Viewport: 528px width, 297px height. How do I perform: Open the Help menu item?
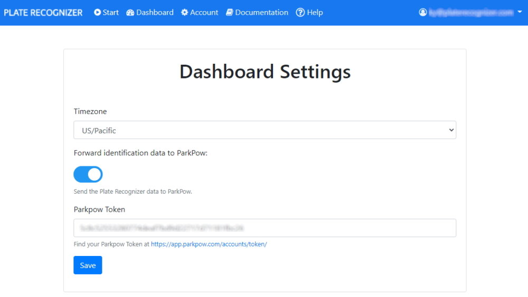click(309, 13)
